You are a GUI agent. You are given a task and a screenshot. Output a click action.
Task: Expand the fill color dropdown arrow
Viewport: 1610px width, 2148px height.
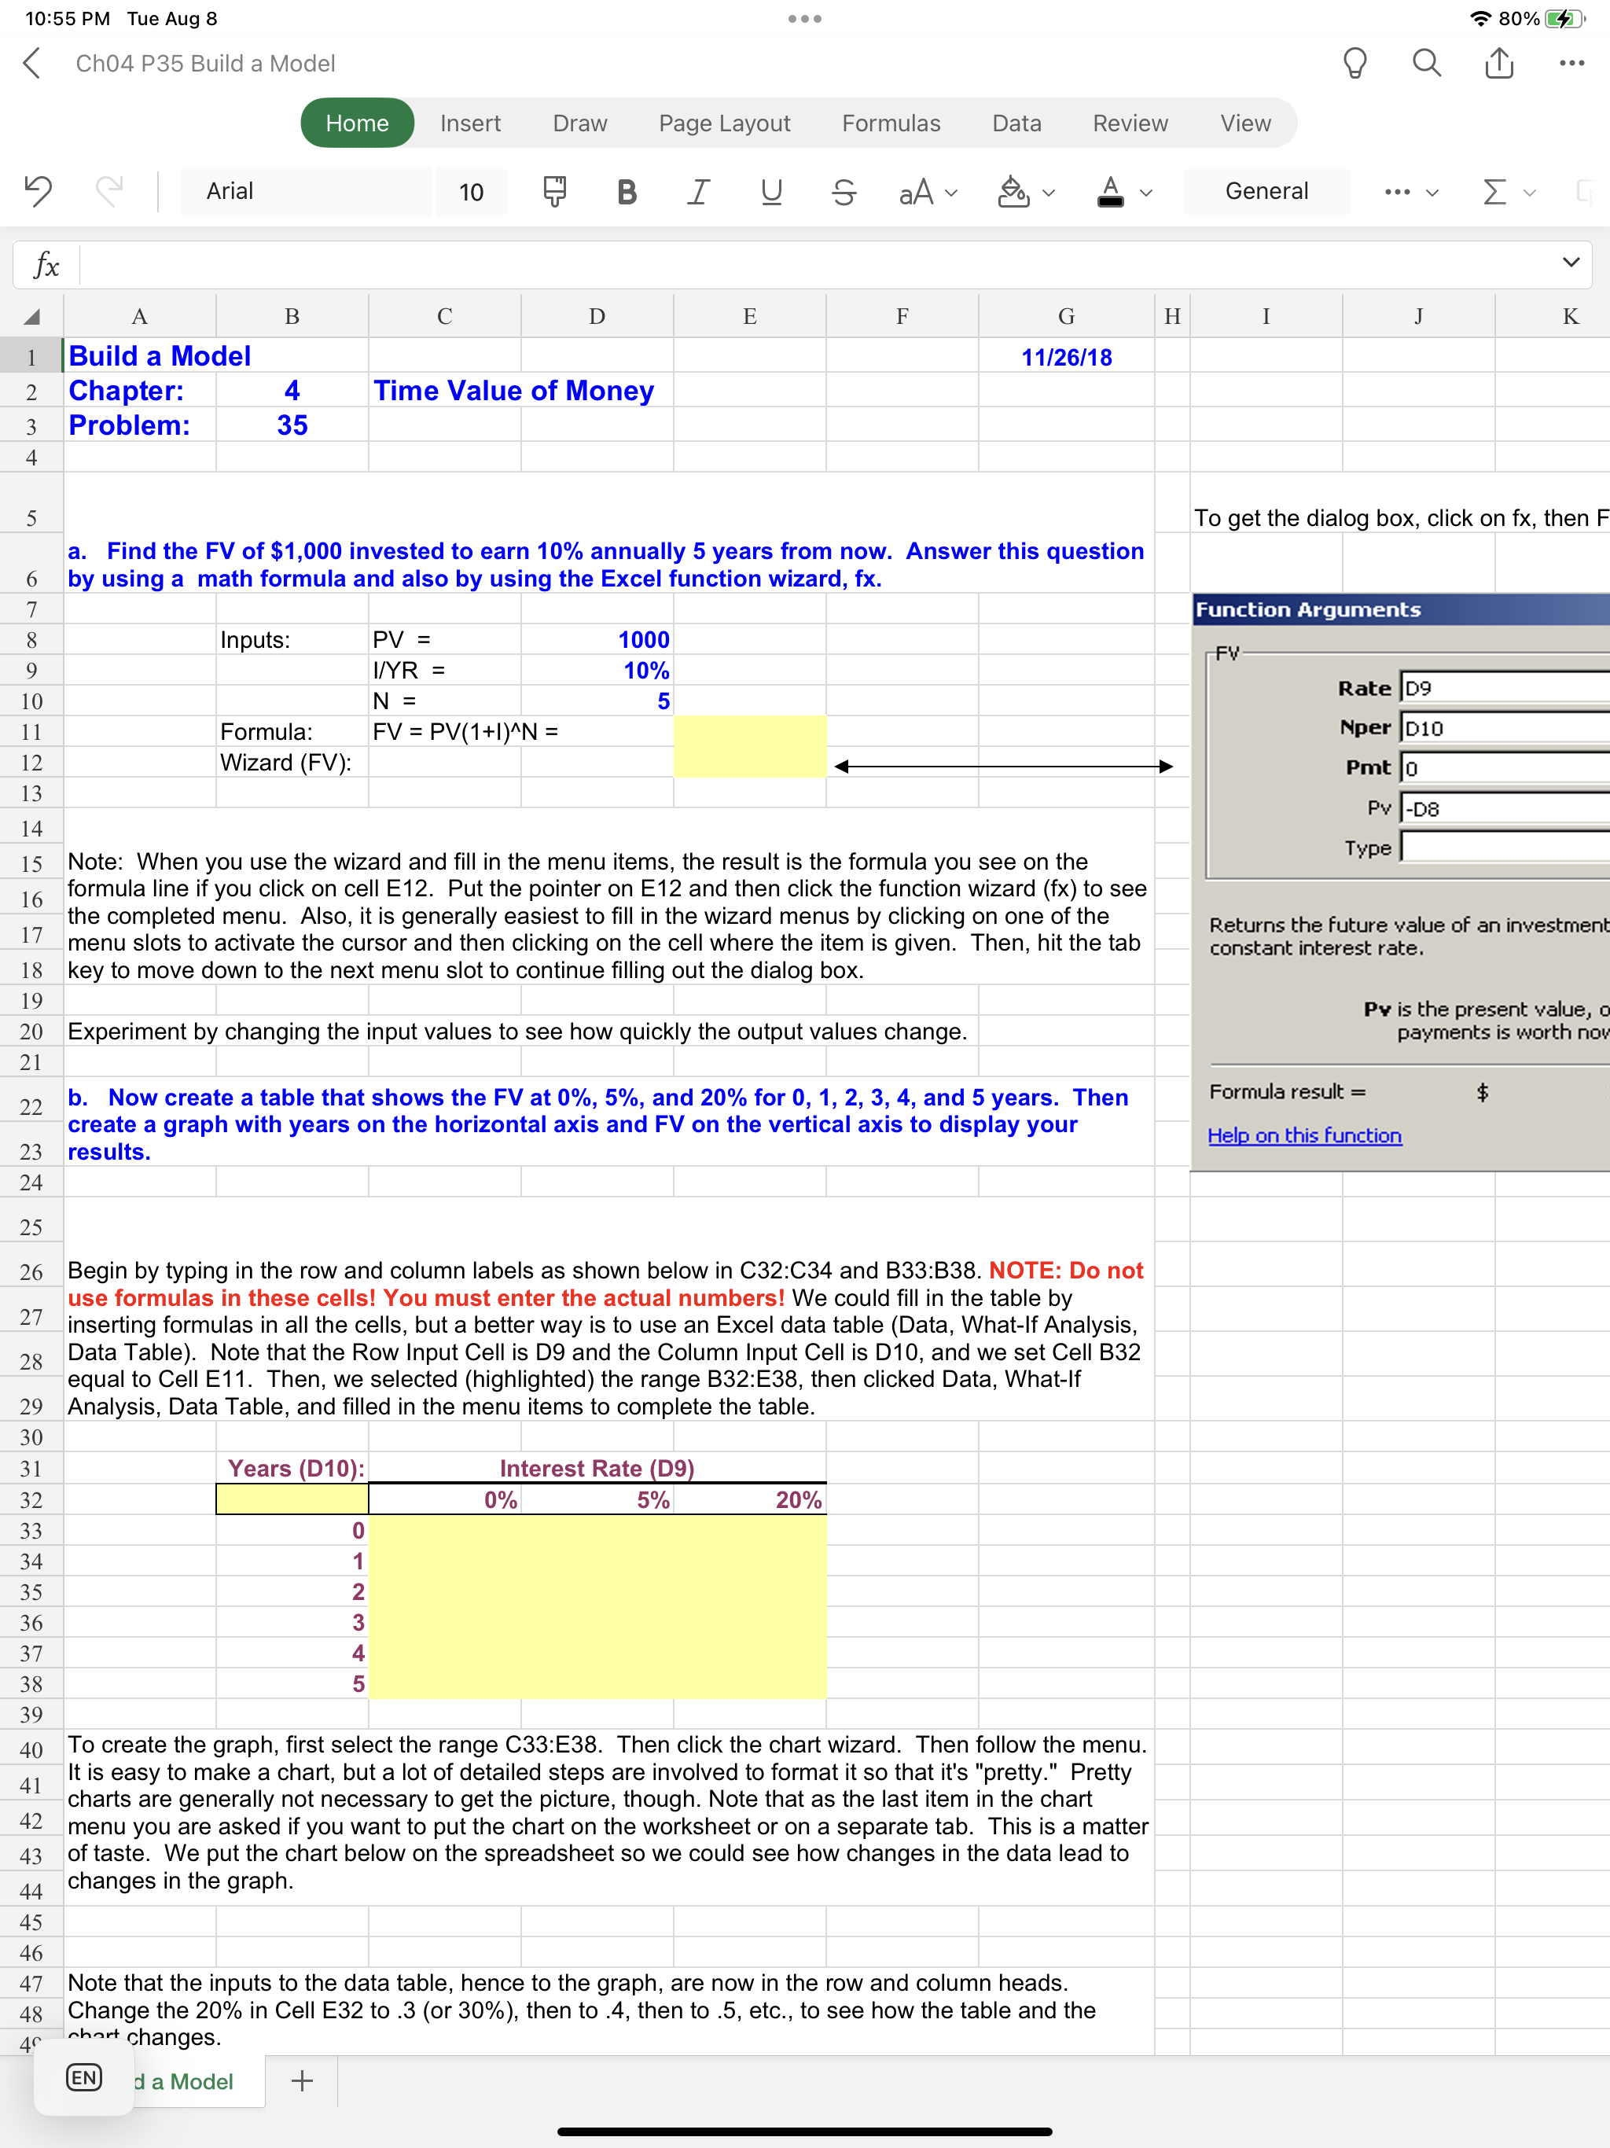click(x=1049, y=193)
